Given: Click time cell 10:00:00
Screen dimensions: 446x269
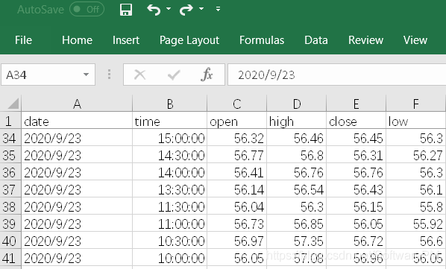Looking at the screenshot, I should [170, 258].
